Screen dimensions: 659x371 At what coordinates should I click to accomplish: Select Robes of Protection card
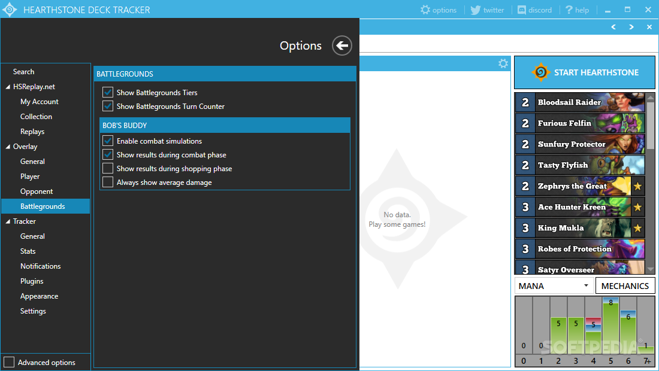click(x=580, y=249)
